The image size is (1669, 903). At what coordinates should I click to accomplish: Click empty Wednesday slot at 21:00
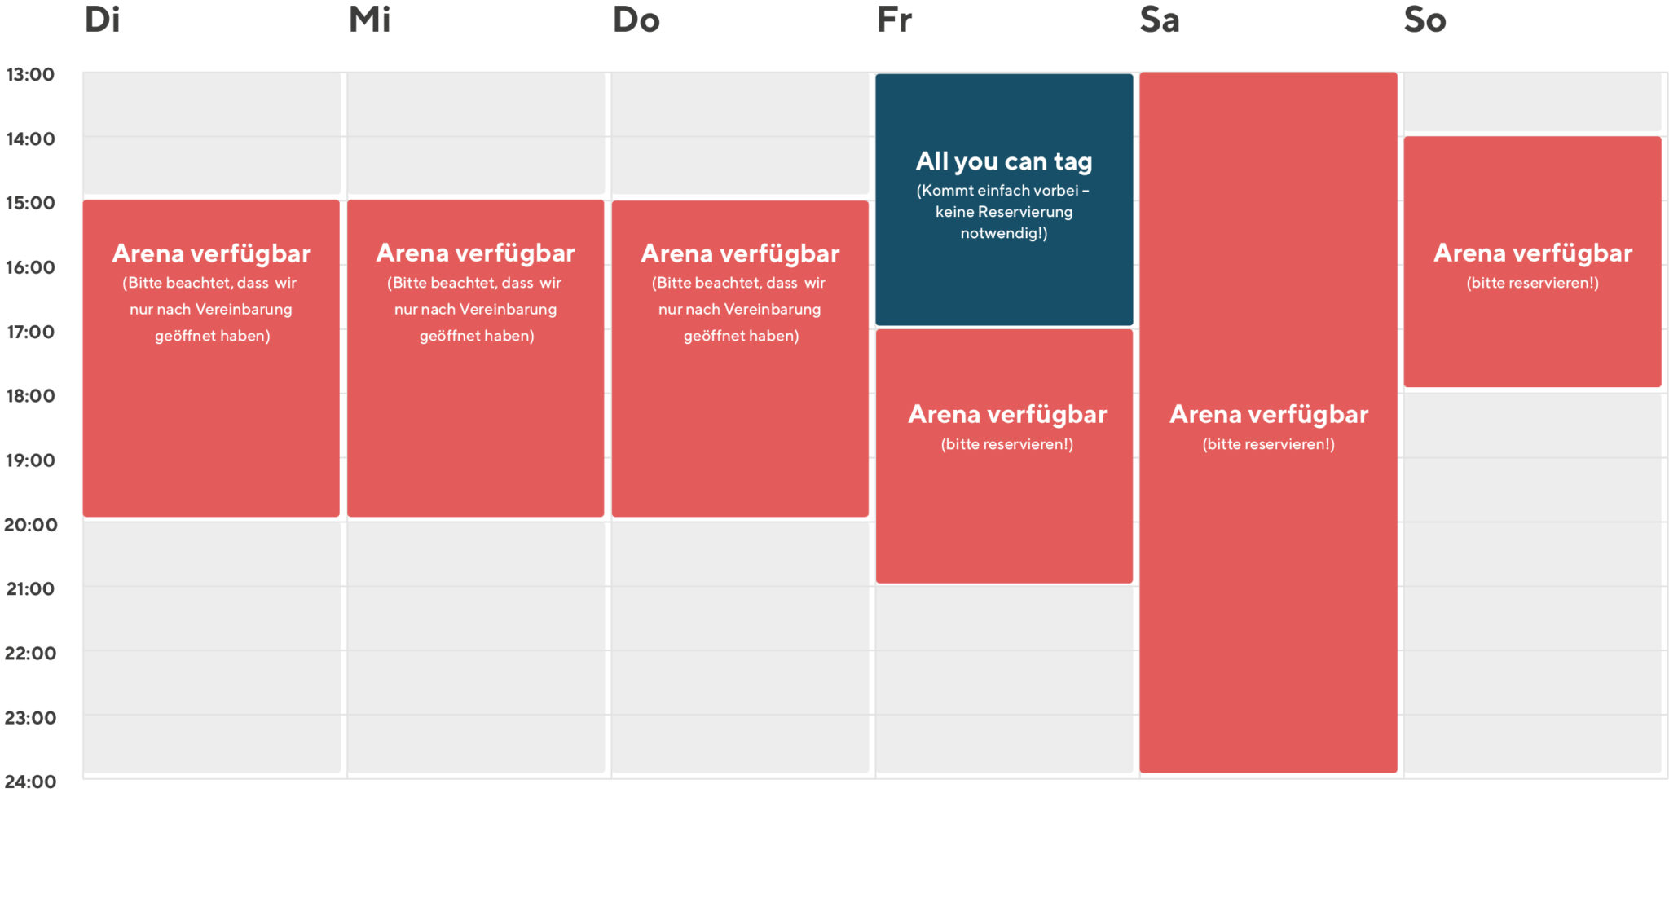[476, 619]
